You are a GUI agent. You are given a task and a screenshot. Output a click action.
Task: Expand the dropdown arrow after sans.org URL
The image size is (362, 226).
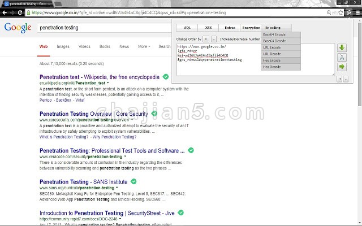coord(117,188)
